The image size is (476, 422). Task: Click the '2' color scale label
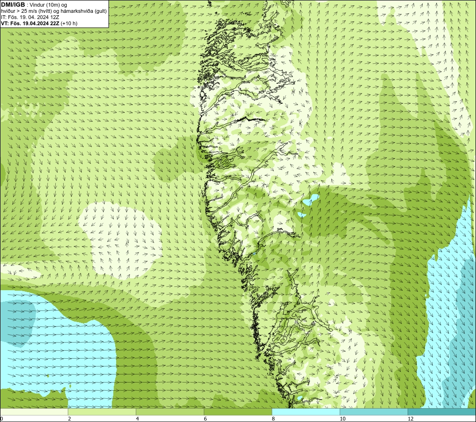coord(69,419)
